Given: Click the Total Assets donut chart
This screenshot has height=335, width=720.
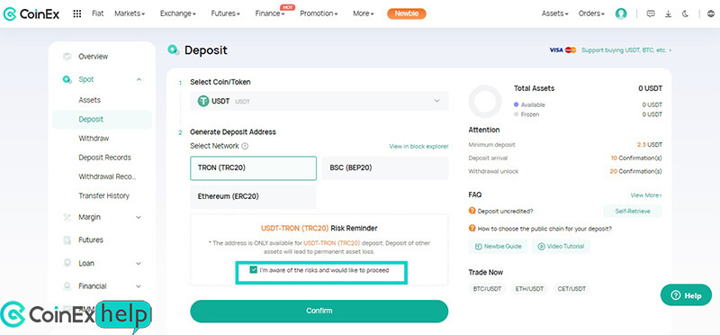Looking at the screenshot, I should pos(485,102).
